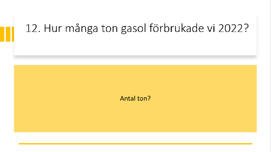The width and height of the screenshot is (271, 152).
Task: Select the leftmost yellow stripe decoration
Action: 2,34
